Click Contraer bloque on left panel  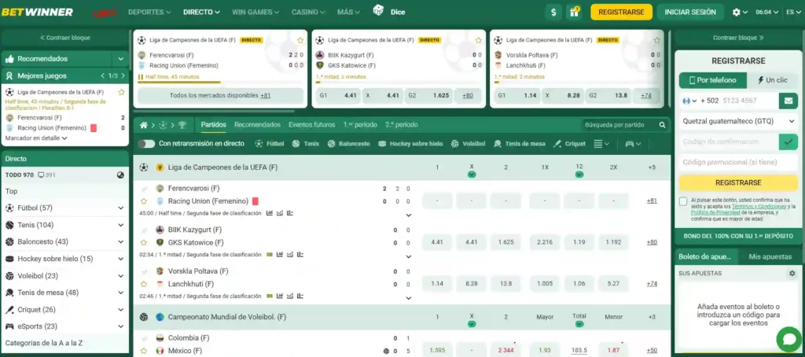point(64,38)
